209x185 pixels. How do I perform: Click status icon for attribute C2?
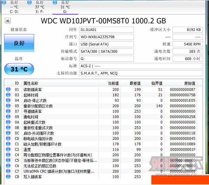click(x=8, y=149)
